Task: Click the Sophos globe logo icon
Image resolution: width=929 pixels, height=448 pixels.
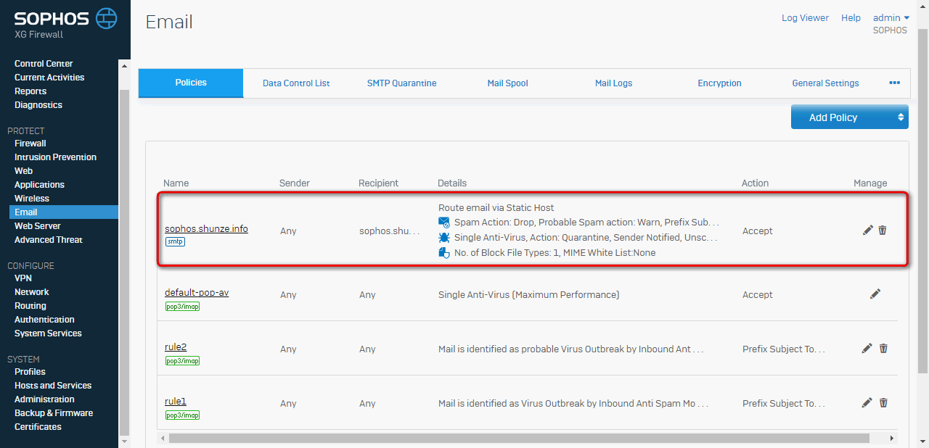Action: [106, 17]
